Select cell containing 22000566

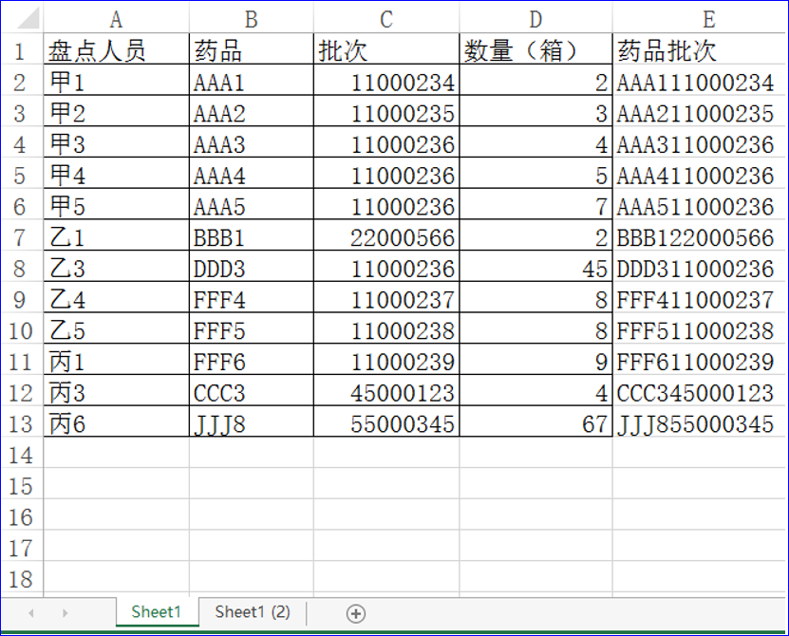pyautogui.click(x=386, y=237)
